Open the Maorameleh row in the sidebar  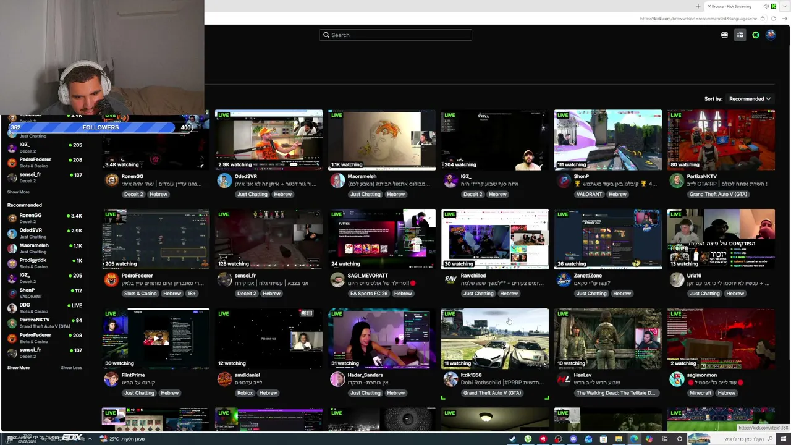[x=44, y=247]
